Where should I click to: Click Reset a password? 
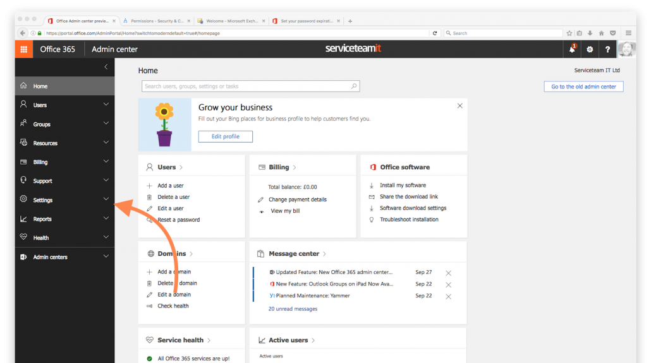tap(178, 220)
